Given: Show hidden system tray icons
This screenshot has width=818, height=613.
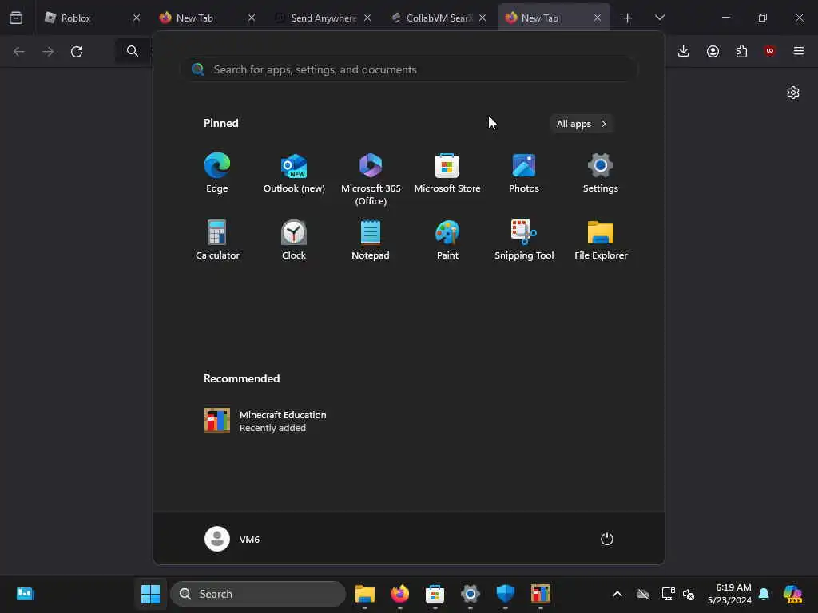Looking at the screenshot, I should [617, 594].
